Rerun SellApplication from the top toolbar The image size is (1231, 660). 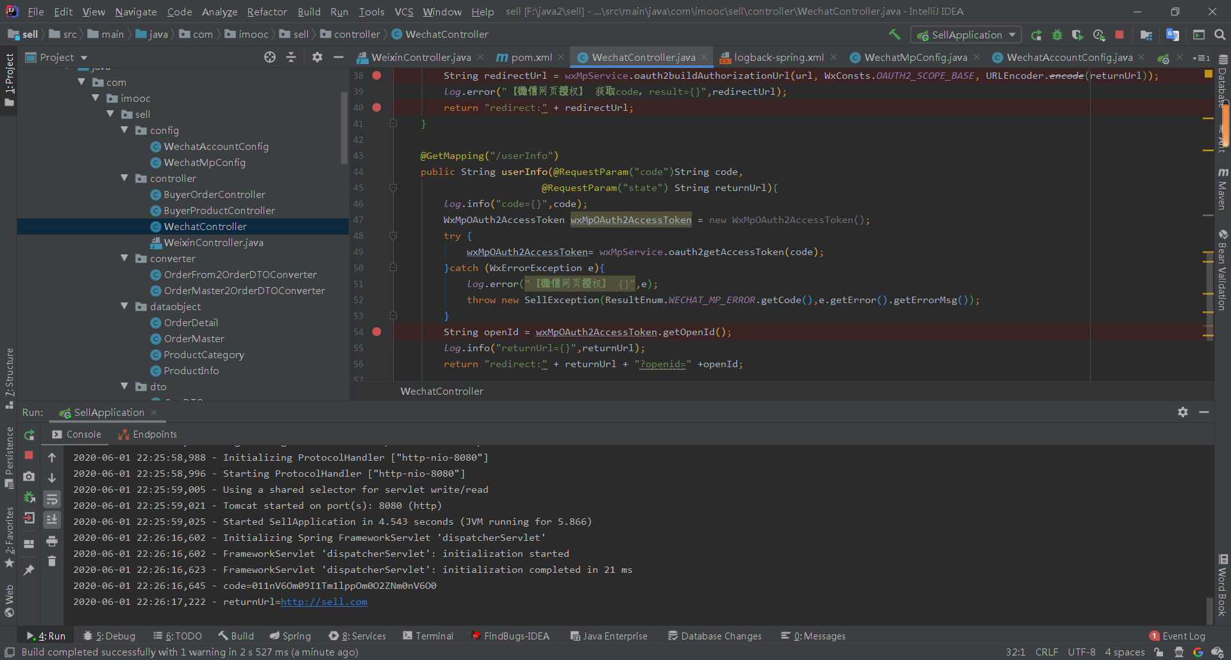click(x=1036, y=35)
